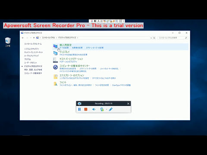
Task: Expand the address bar history dropdown
Action: coord(151,38)
